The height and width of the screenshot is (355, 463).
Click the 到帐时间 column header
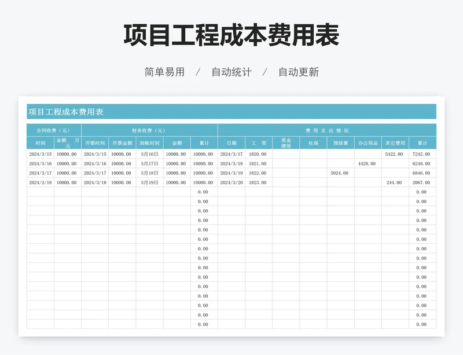pyautogui.click(x=149, y=143)
